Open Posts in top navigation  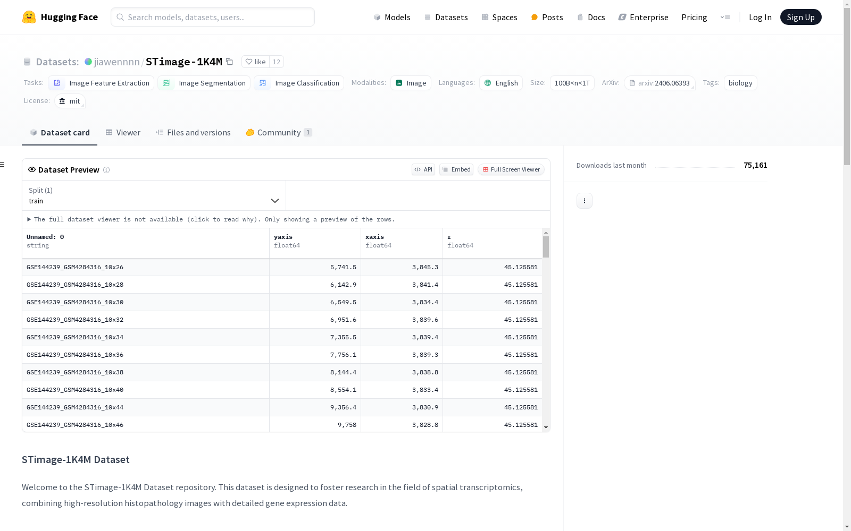coord(547,17)
